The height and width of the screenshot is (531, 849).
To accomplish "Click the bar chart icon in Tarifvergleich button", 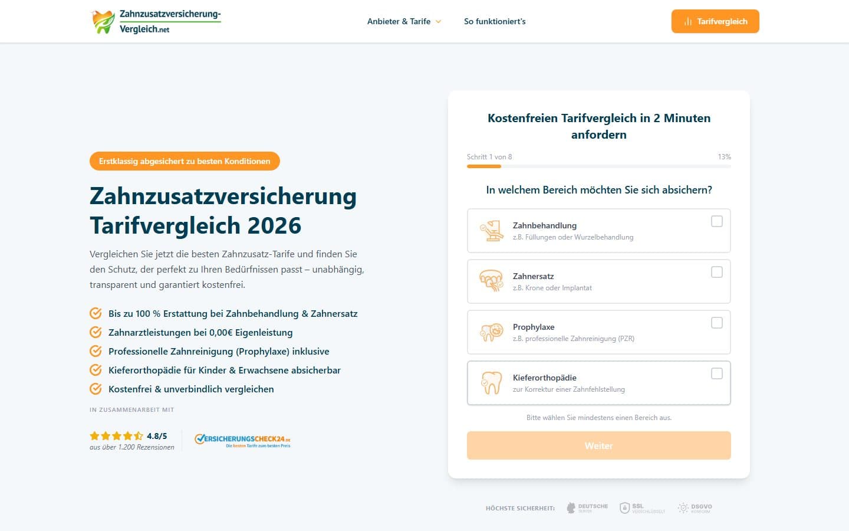I will [687, 21].
